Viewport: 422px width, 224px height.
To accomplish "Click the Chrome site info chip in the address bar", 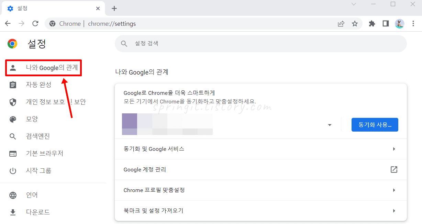I will point(65,24).
